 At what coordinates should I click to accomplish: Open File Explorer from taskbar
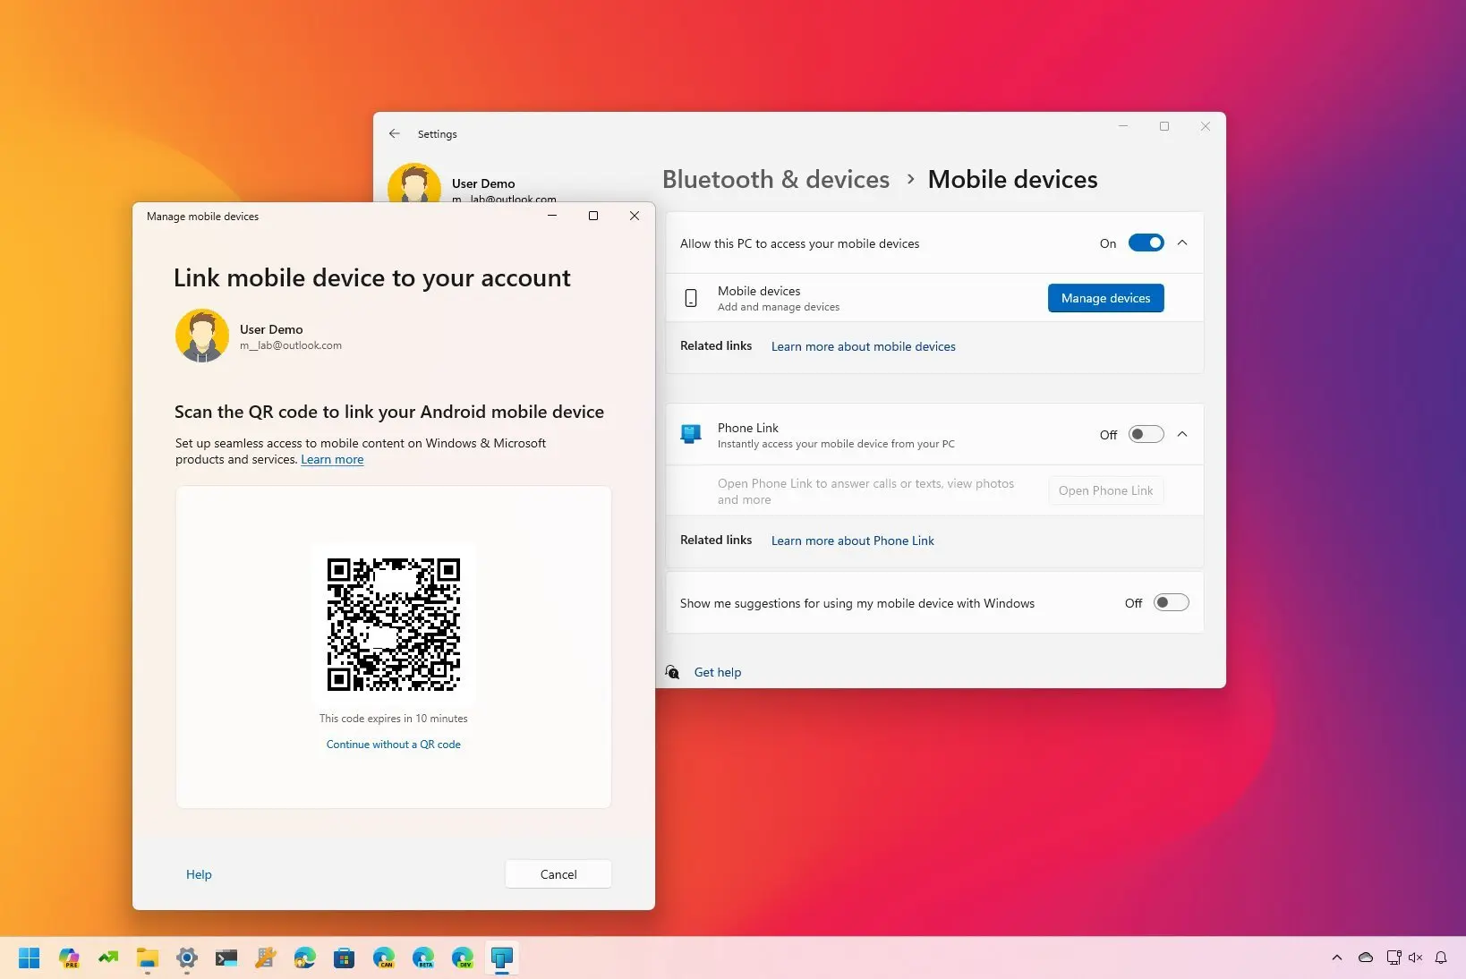[148, 958]
